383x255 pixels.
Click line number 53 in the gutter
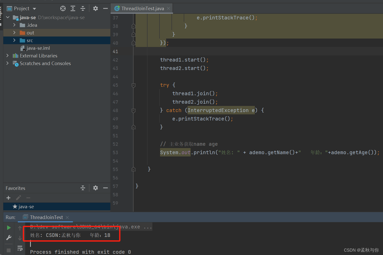pos(115,153)
